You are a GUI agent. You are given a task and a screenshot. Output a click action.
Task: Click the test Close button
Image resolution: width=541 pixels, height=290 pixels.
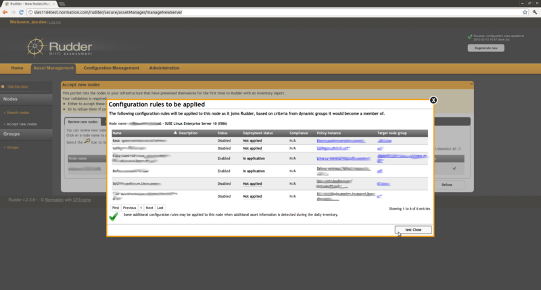click(x=413, y=230)
